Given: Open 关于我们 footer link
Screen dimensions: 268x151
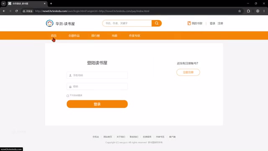Looking at the screenshot, I should (121, 137).
